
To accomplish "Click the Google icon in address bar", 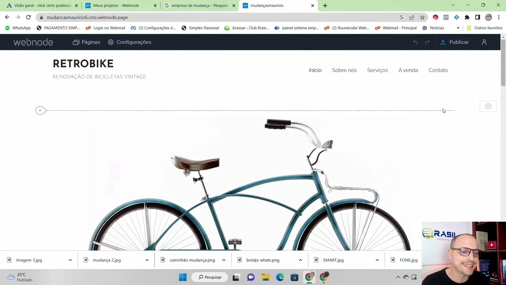I will pos(401,17).
